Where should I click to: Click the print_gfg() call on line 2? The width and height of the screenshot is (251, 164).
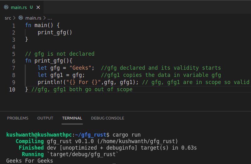tap(55, 33)
